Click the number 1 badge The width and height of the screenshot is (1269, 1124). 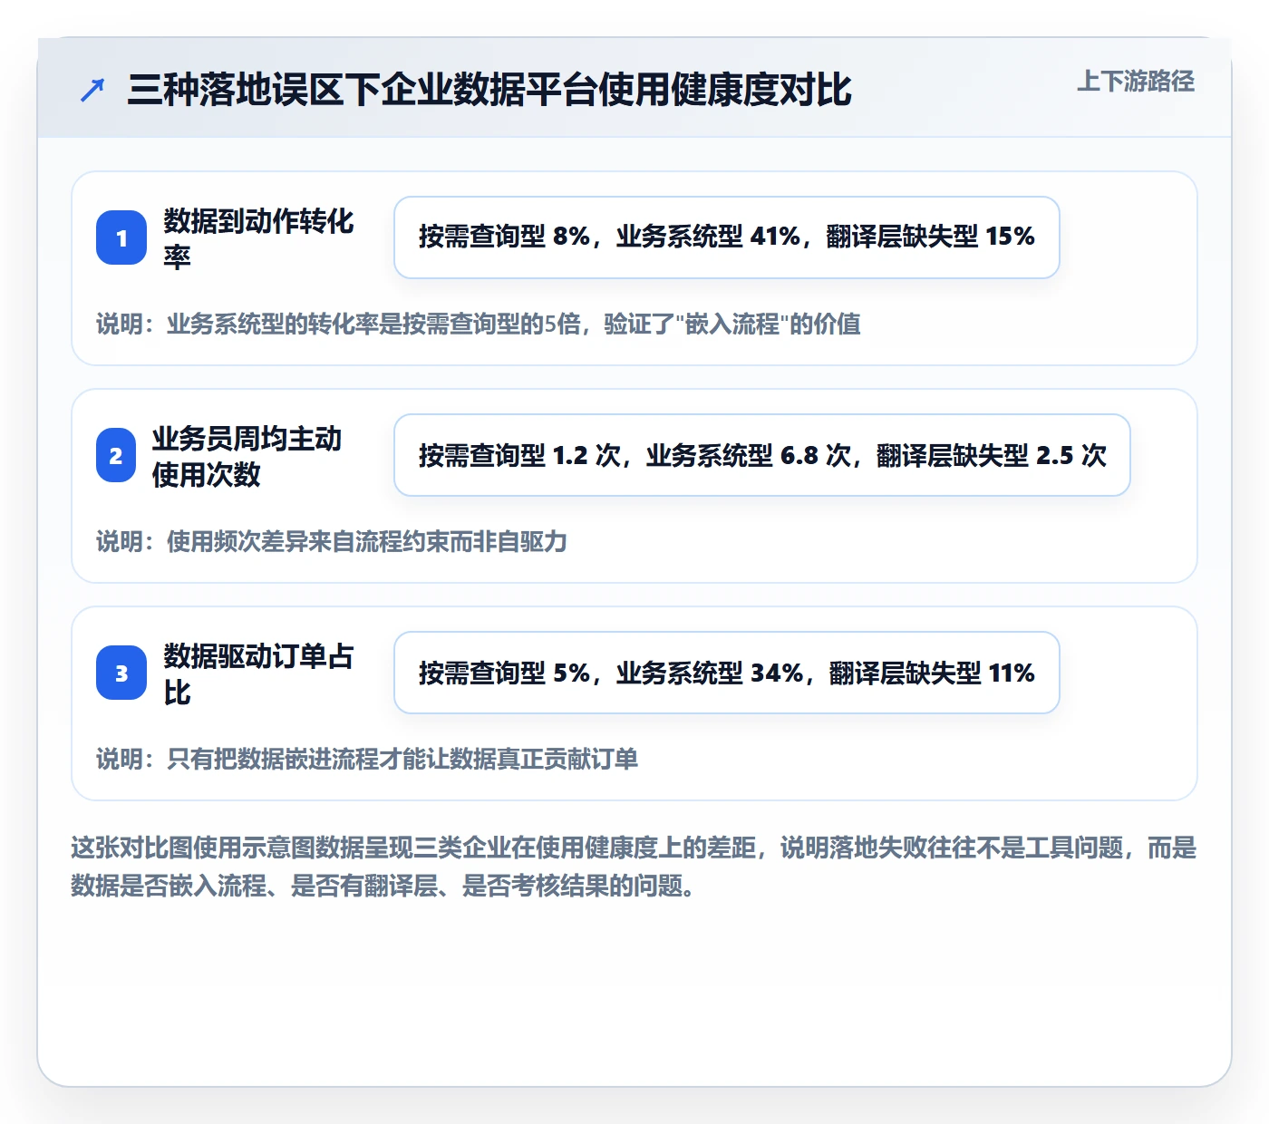click(x=121, y=237)
